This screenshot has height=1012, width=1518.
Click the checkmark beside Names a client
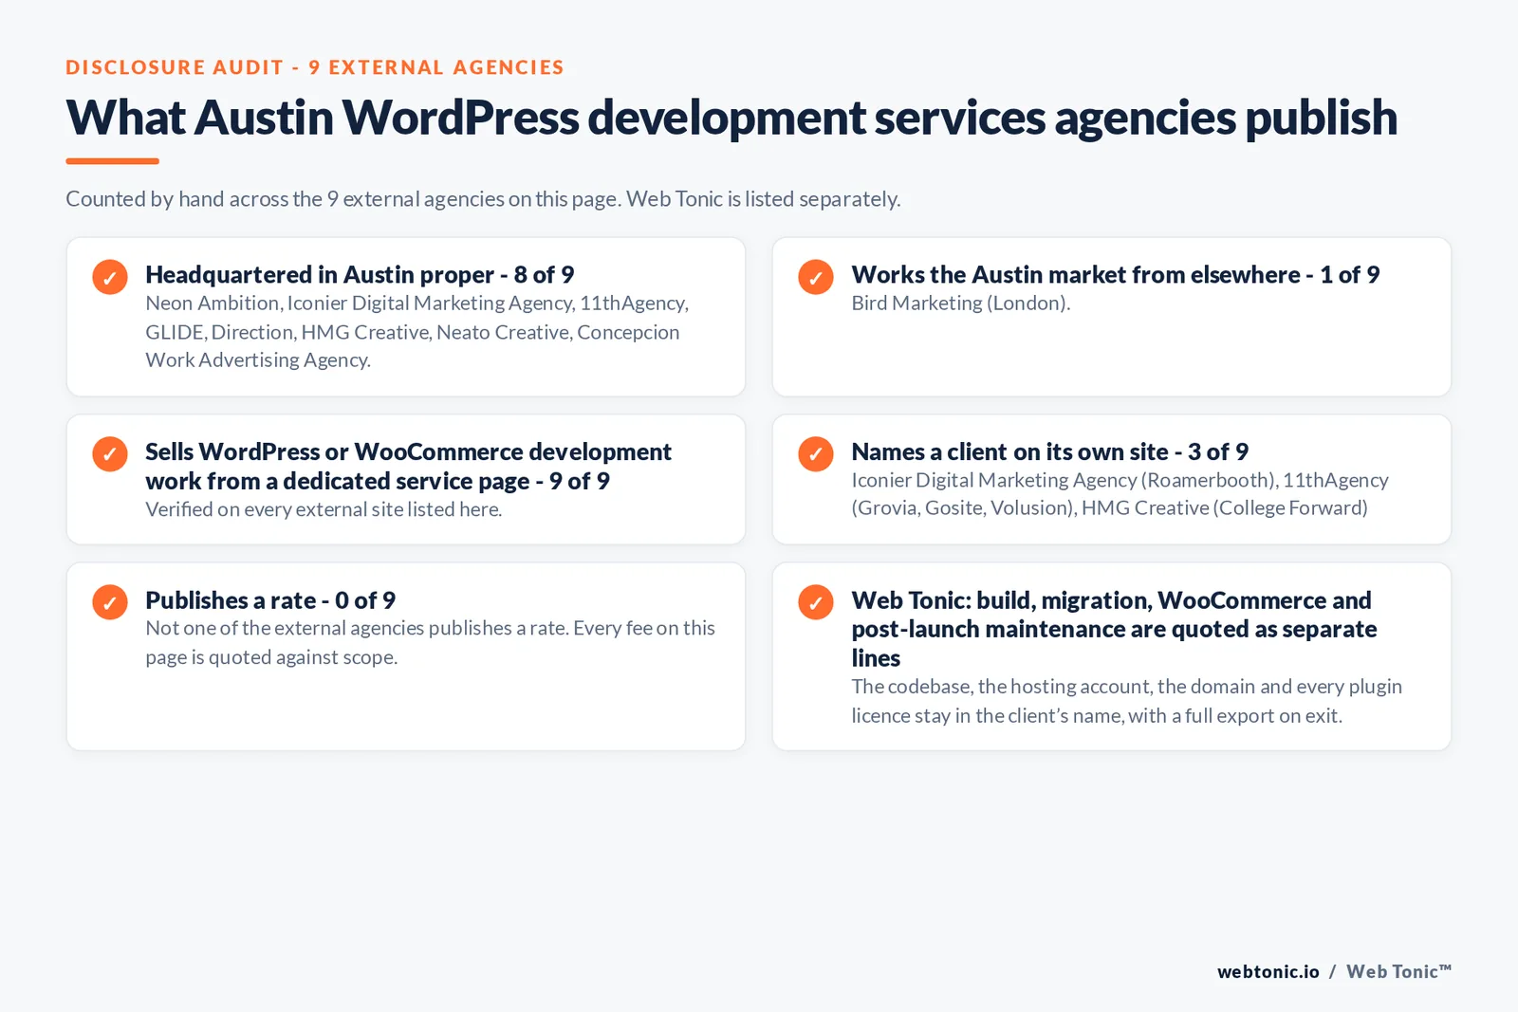click(x=816, y=453)
